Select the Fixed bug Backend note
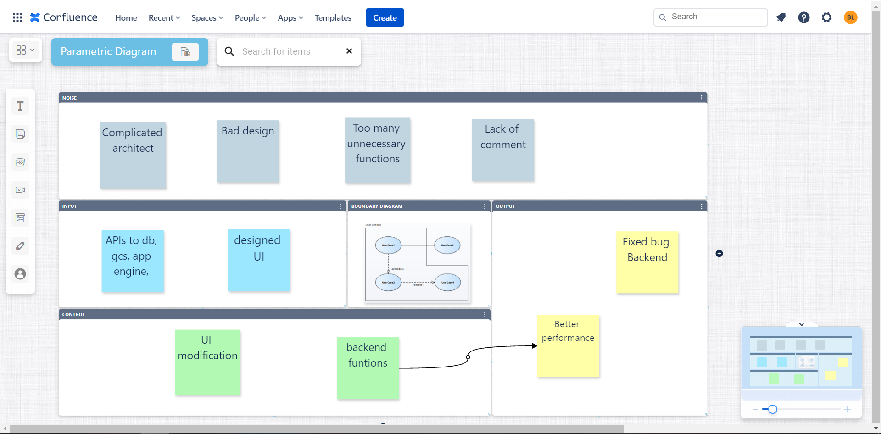 (x=647, y=262)
